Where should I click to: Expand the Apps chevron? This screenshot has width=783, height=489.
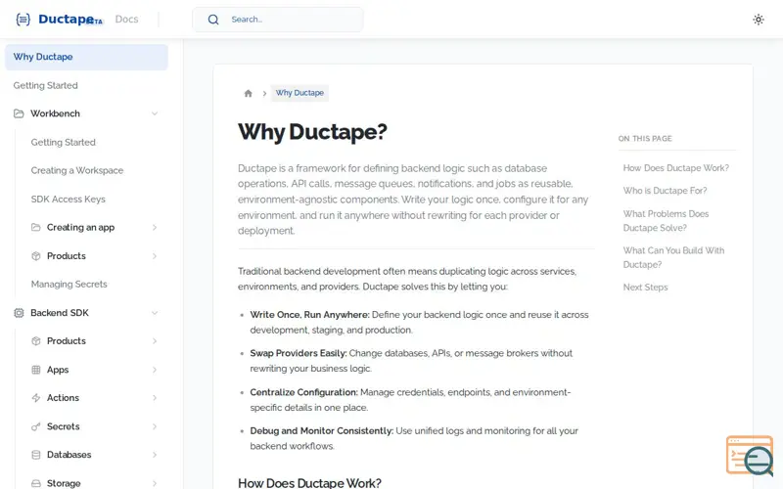[155, 370]
